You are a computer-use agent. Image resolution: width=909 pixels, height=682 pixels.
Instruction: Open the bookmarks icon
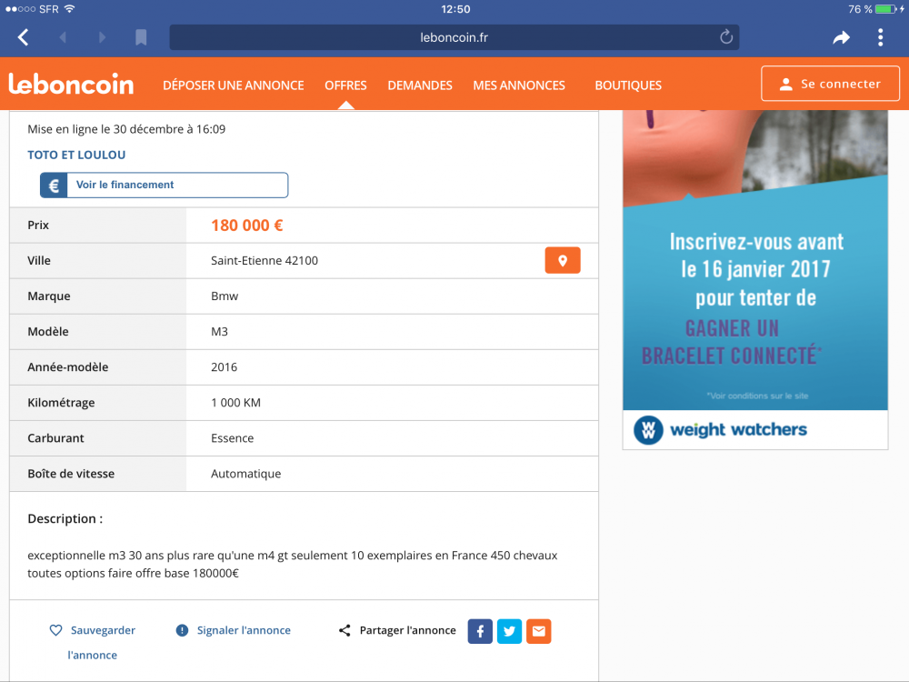tap(141, 37)
